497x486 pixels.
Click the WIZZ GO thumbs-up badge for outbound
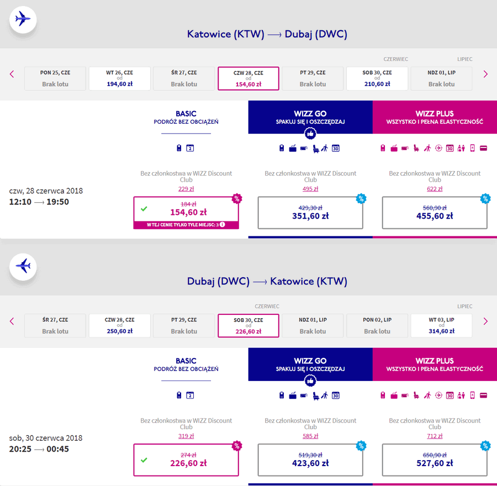(310, 134)
